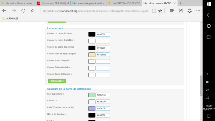Edit field for Couleur du cadre des tables
This screenshot has height=121, width=215.
pos(103,41)
